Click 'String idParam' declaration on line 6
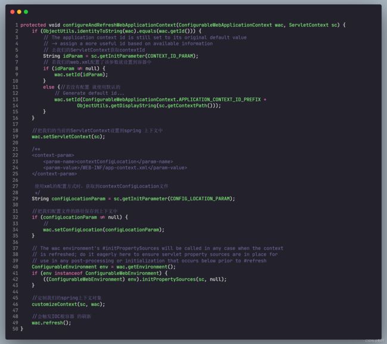This screenshot has height=344, width=387. point(63,56)
